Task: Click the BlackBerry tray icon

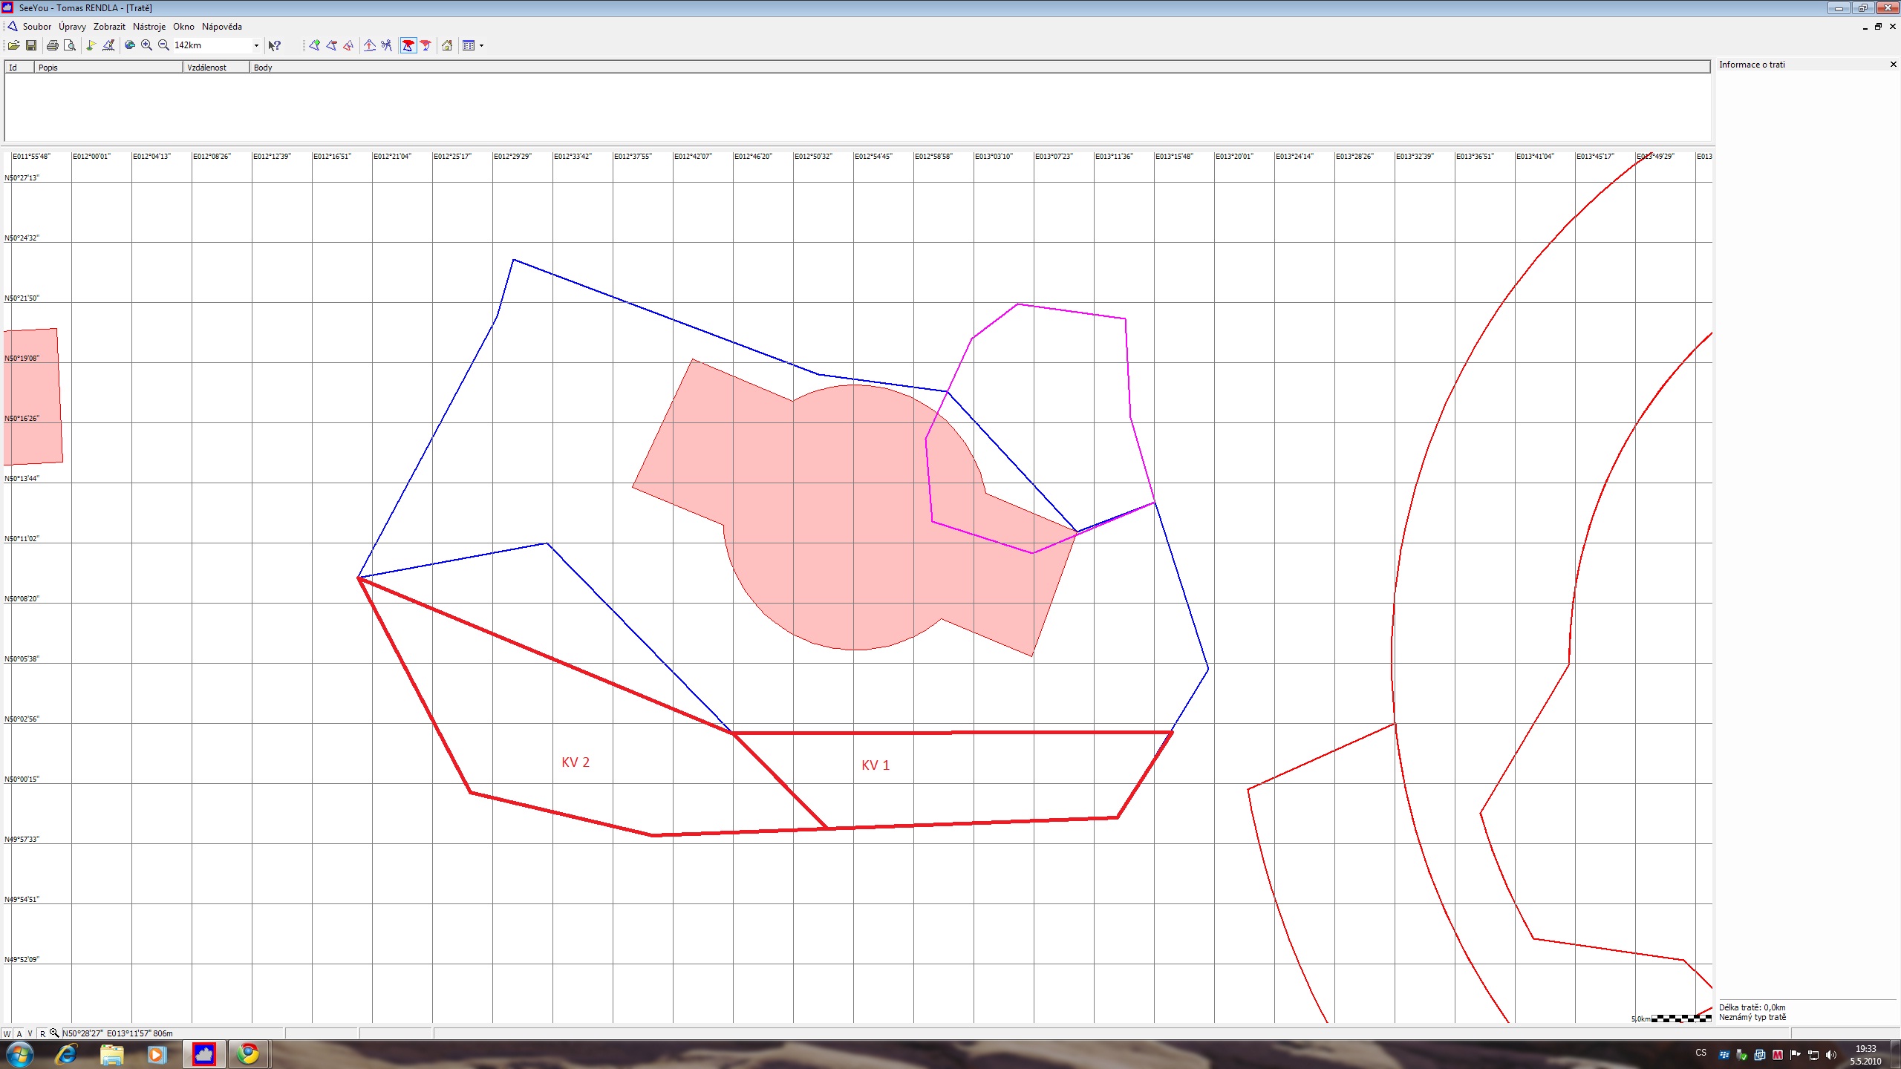Action: coord(1724,1055)
